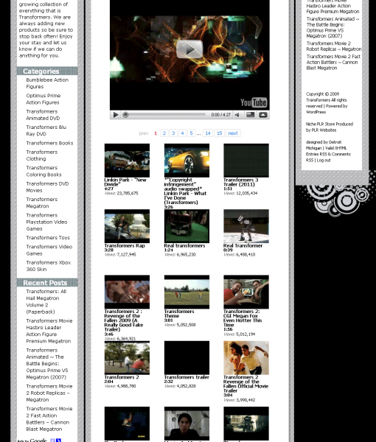The width and height of the screenshot is (376, 442).
Task: Click the YouTube logo on the video
Action: pyautogui.click(x=254, y=102)
